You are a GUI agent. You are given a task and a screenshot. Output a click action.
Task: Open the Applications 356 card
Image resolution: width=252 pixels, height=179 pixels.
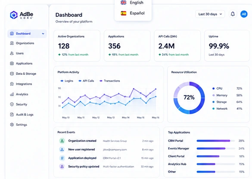[x=127, y=46]
